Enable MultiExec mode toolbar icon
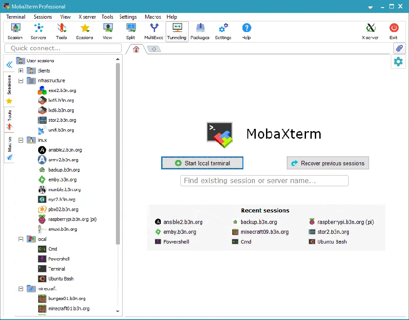 [x=154, y=32]
